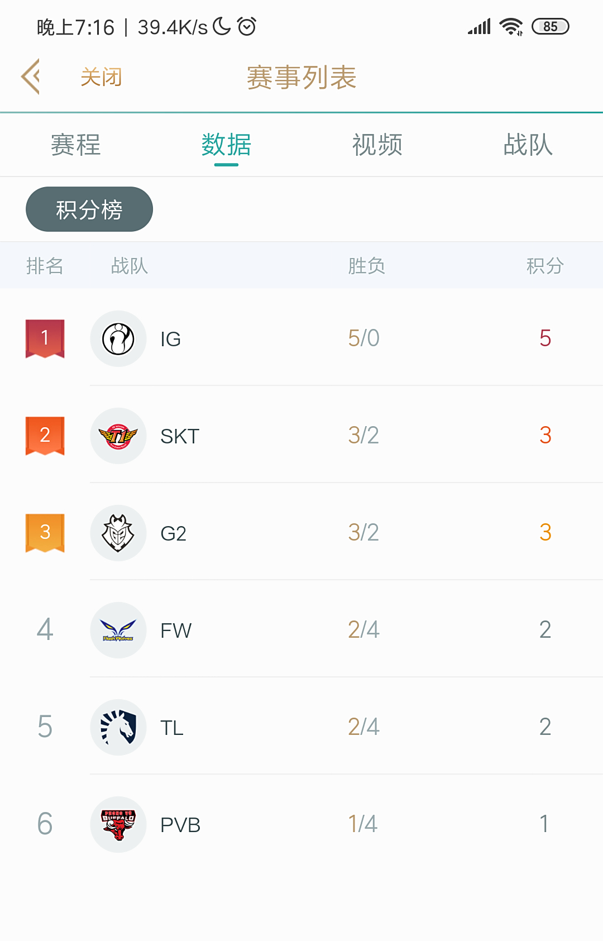The width and height of the screenshot is (603, 941).
Task: Click the Flash Wolves team logo
Action: click(118, 630)
